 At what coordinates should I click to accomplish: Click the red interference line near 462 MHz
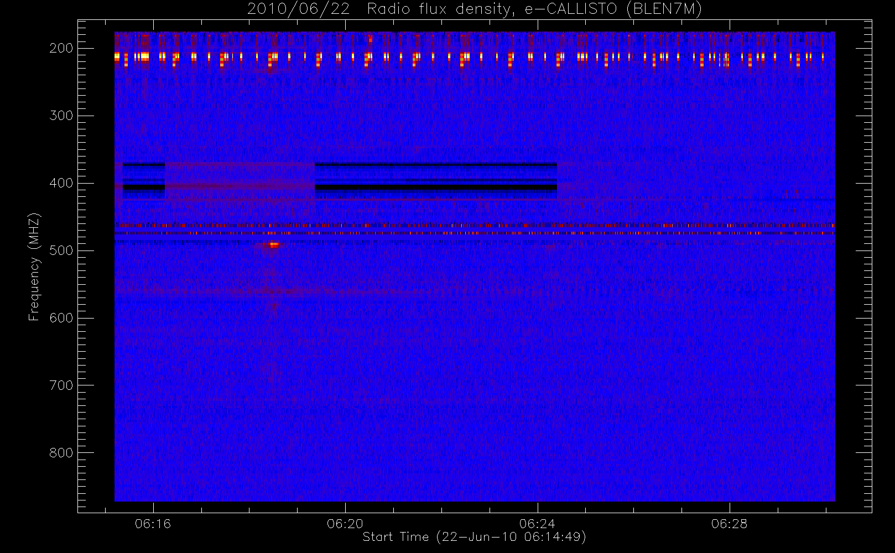[475, 226]
